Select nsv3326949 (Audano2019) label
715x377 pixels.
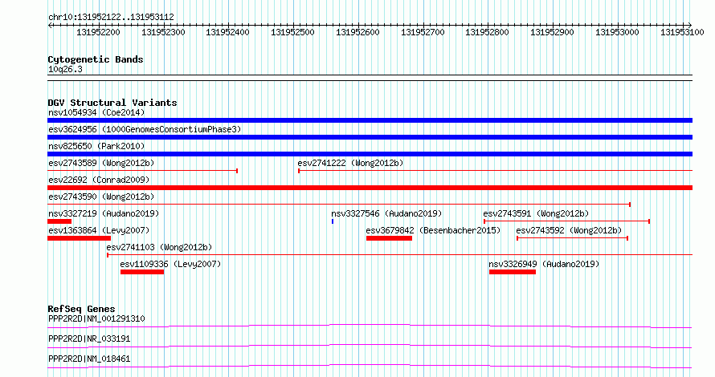pyautogui.click(x=544, y=264)
